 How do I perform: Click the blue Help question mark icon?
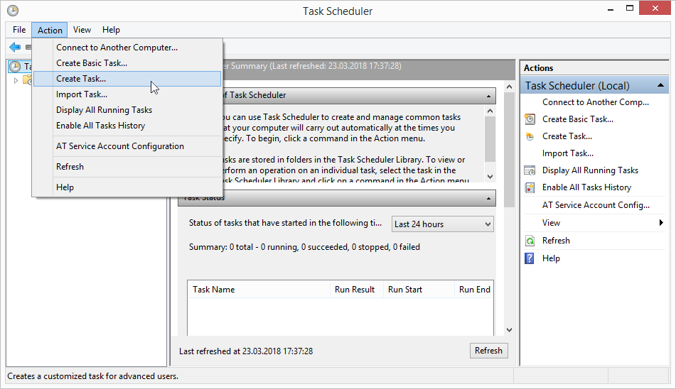(530, 258)
